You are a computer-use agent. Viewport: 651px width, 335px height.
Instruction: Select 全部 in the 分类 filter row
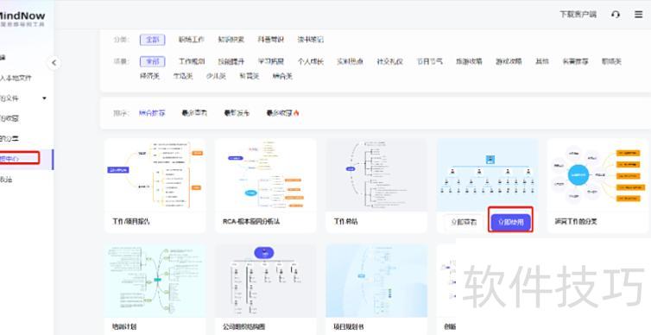click(x=152, y=40)
